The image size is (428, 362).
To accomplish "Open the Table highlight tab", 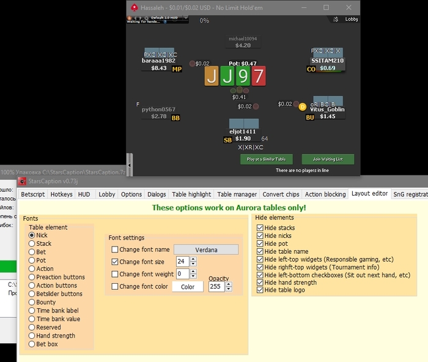I will pyautogui.click(x=191, y=194).
